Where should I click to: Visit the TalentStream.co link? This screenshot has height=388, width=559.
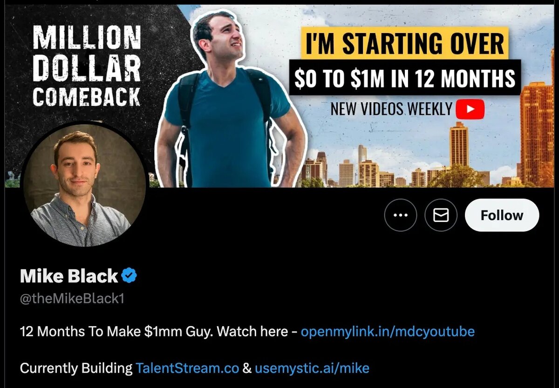187,368
